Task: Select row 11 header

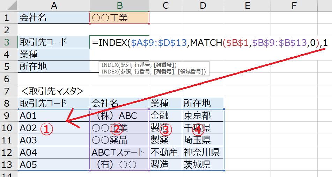Action: 9,140
